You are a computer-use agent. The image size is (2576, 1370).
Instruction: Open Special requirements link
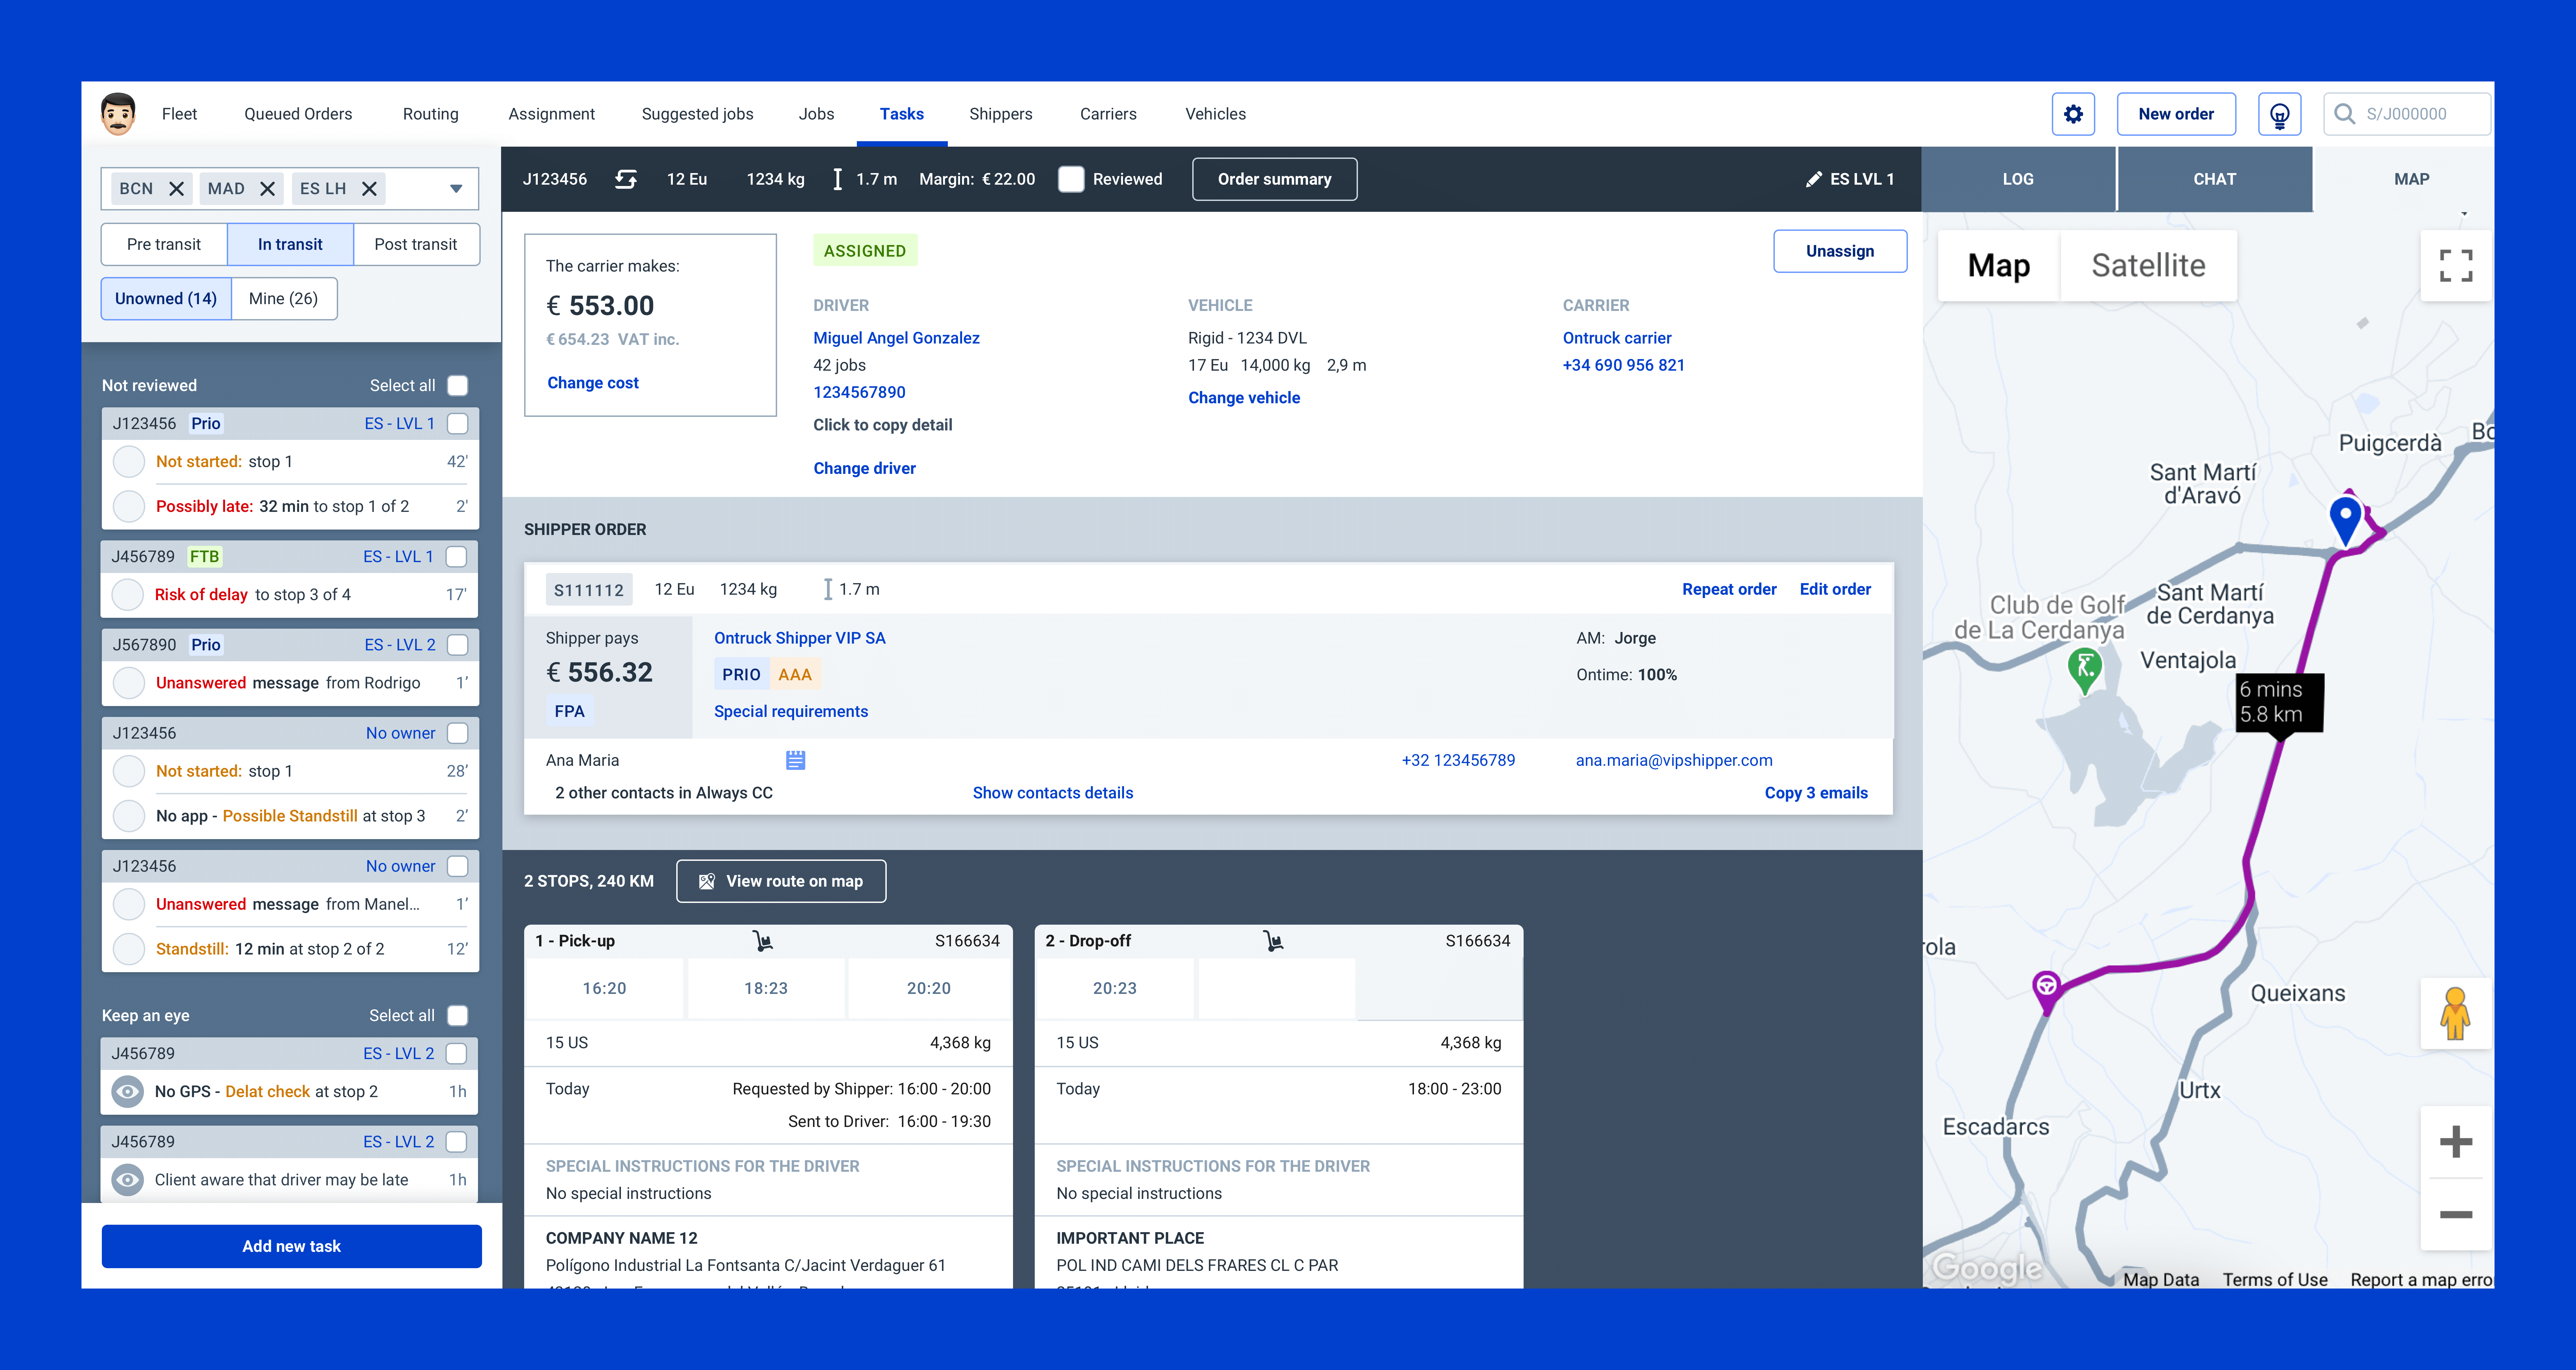click(x=791, y=712)
